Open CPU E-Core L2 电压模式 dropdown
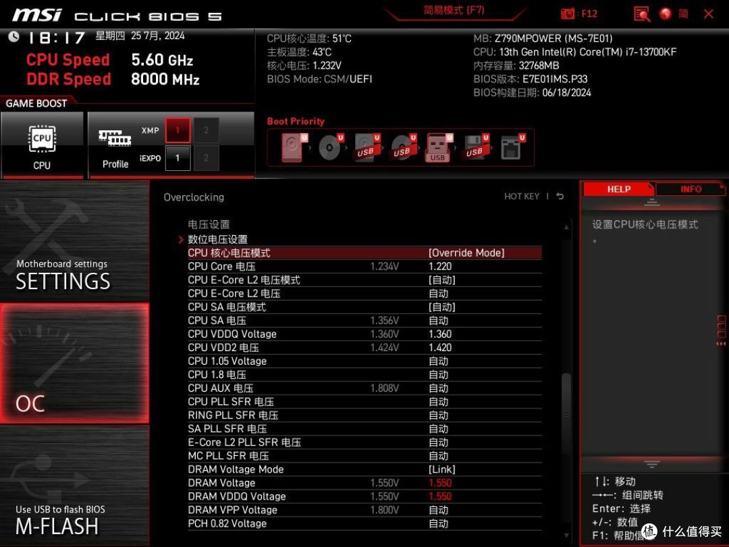 click(441, 280)
